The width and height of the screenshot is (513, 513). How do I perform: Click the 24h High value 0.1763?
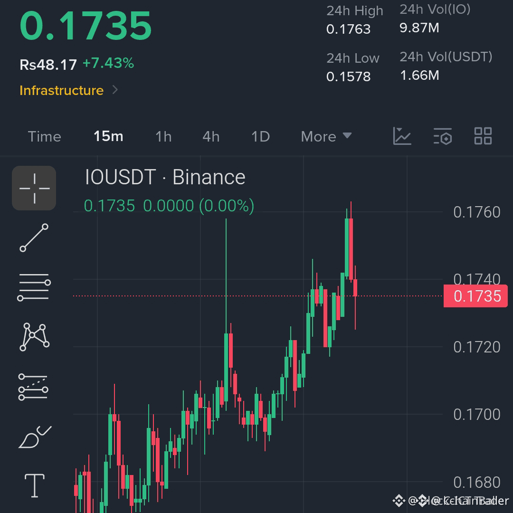click(x=349, y=29)
